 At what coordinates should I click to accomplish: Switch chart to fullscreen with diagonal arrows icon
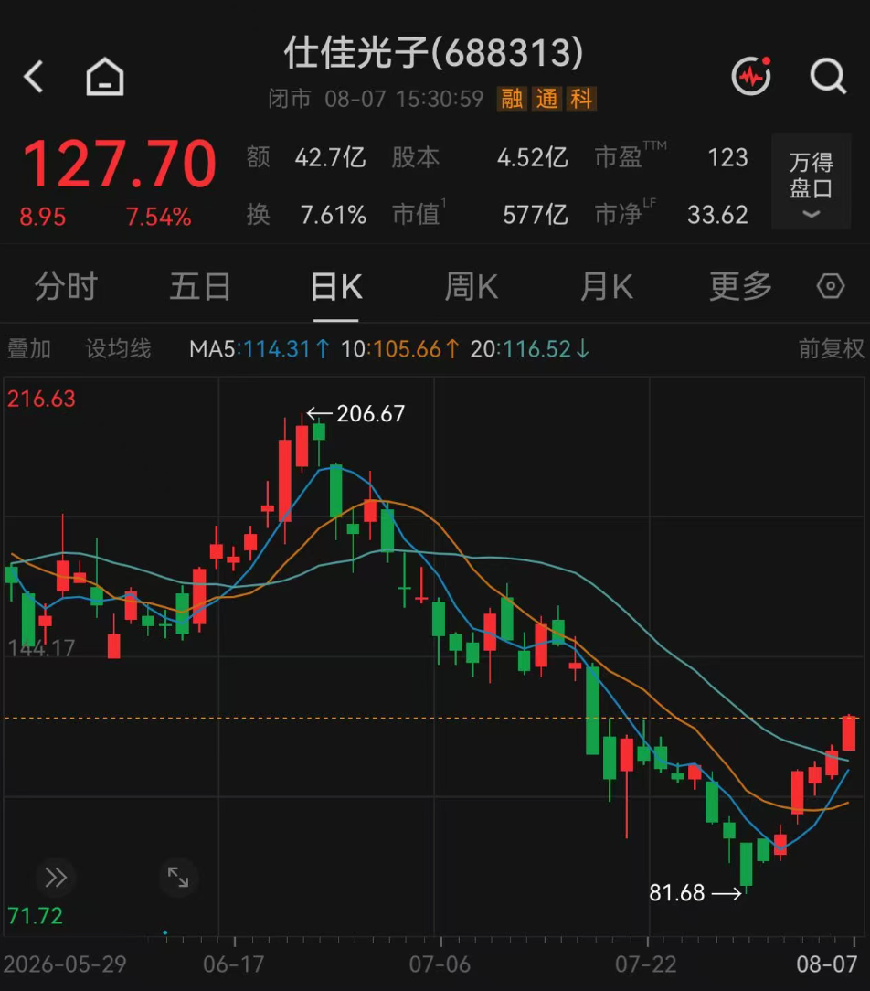(178, 878)
